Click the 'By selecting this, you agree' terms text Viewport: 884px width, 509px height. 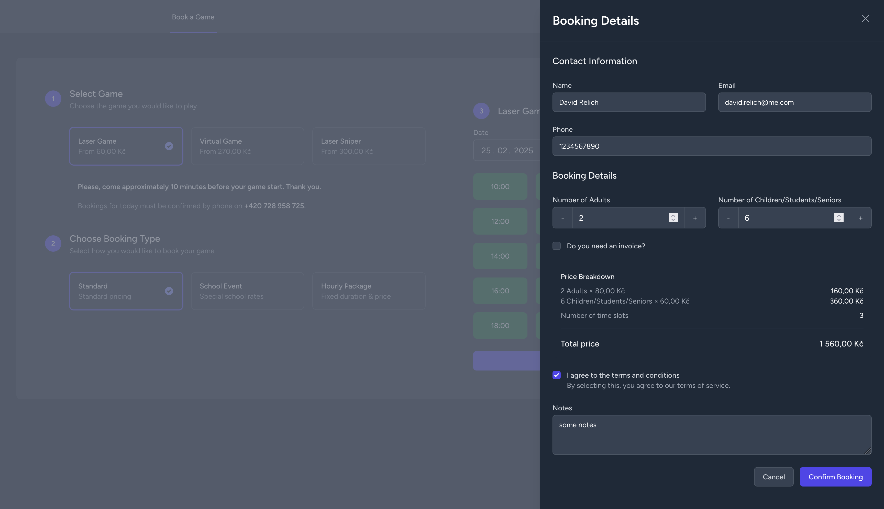(648, 385)
